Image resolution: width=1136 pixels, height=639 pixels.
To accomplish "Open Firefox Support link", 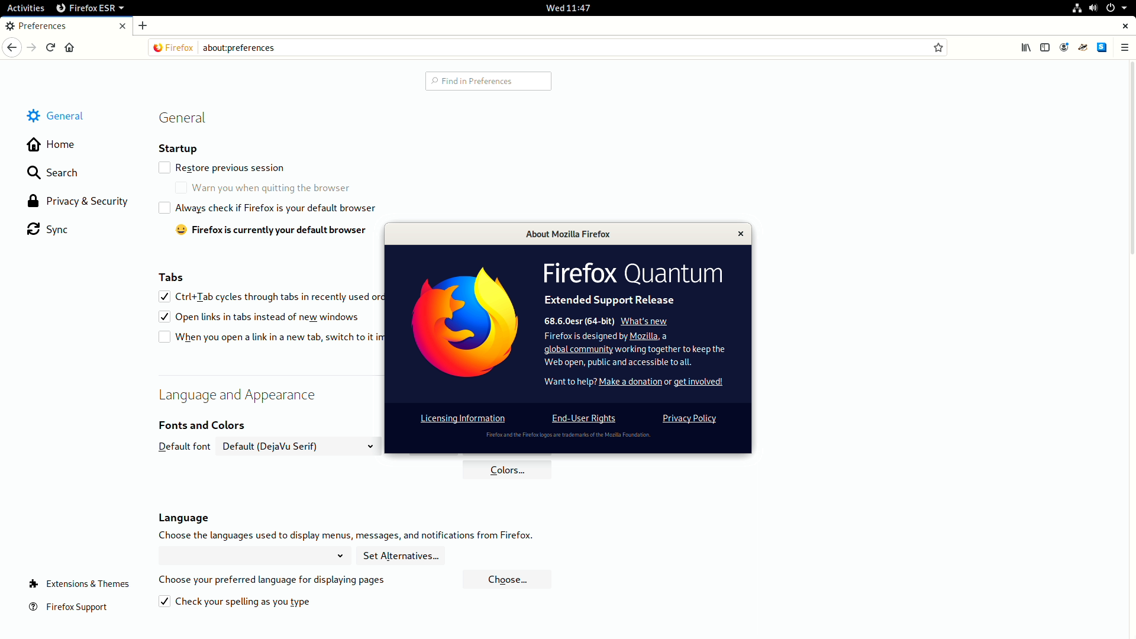I will point(67,607).
